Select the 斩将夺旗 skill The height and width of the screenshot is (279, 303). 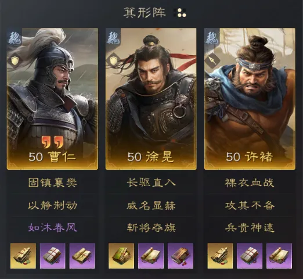point(151,228)
